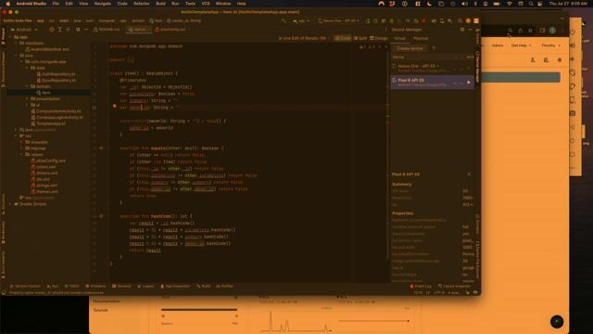Click the red Stop icon in toolbar
Image resolution: width=593 pixels, height=334 pixels.
(x=423, y=20)
